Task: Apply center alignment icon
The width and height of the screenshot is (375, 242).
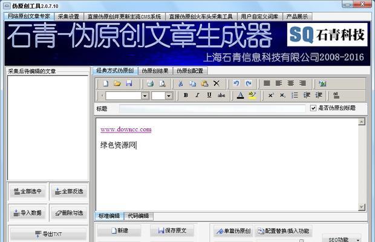Action: click(x=290, y=83)
